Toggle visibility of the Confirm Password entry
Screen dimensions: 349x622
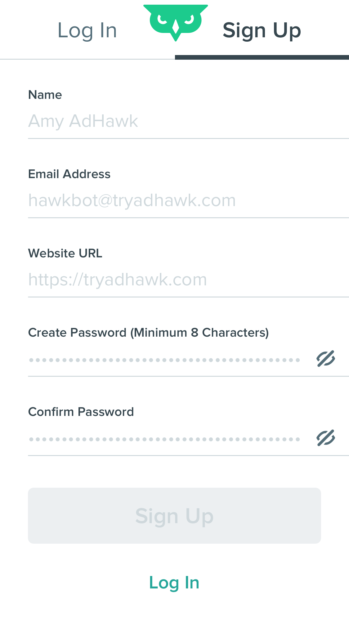[x=326, y=438]
